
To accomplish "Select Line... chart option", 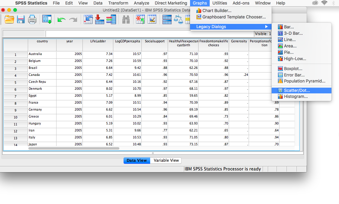I will (301, 40).
